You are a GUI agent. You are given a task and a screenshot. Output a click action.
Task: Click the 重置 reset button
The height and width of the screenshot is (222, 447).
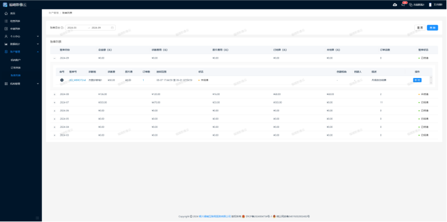(x=420, y=27)
